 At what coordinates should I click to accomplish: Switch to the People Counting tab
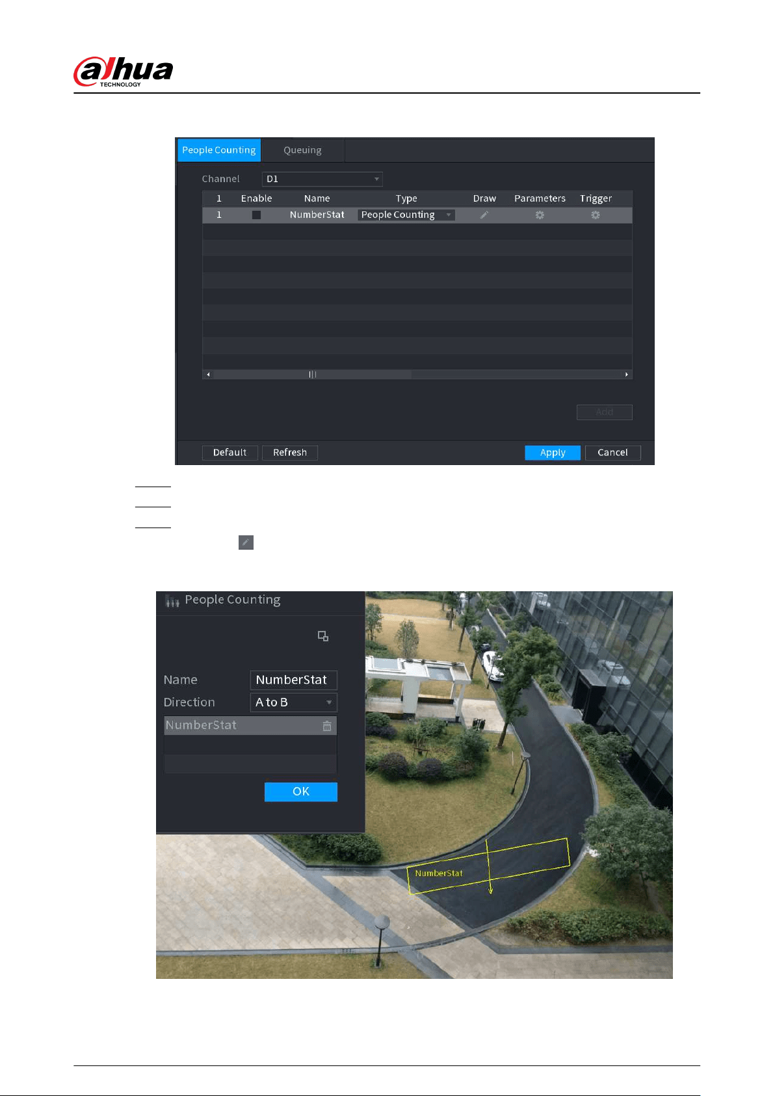pos(219,150)
